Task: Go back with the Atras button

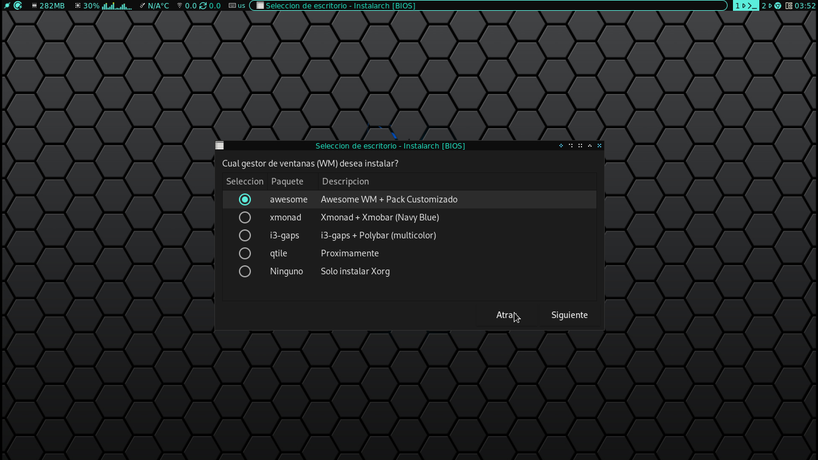Action: pos(507,315)
